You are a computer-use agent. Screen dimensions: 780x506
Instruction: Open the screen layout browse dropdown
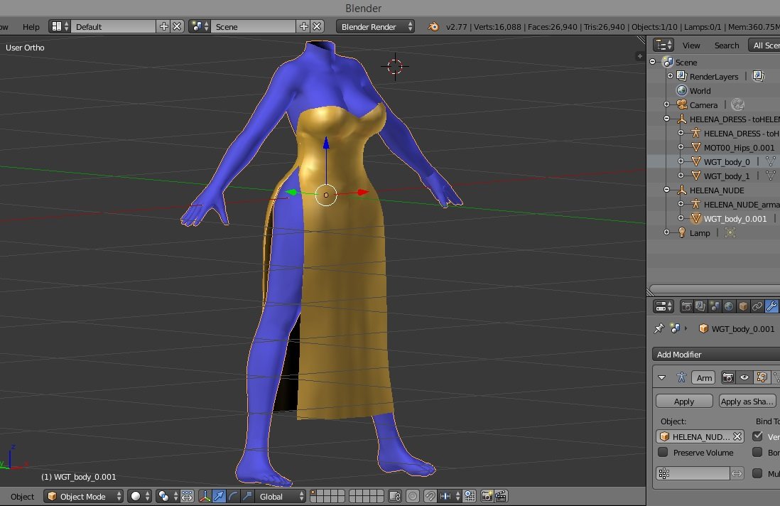(60, 26)
